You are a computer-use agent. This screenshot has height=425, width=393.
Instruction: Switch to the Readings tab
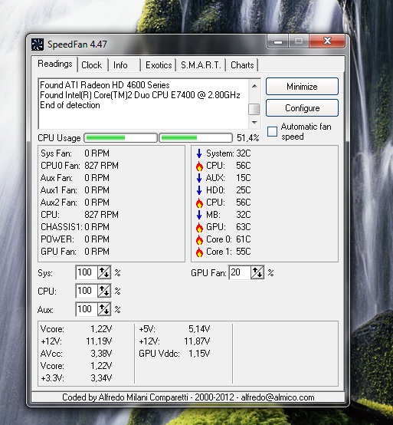coord(55,64)
